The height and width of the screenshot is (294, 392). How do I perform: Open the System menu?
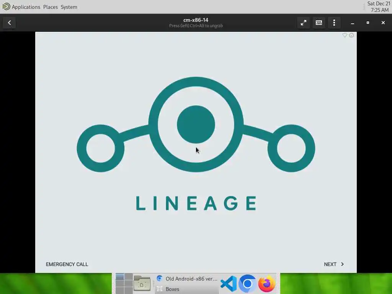pos(69,7)
